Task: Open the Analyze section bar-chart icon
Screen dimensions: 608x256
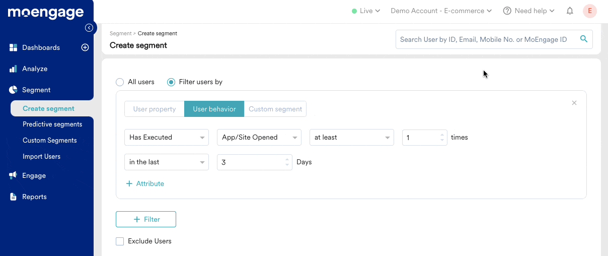Action: click(x=13, y=69)
